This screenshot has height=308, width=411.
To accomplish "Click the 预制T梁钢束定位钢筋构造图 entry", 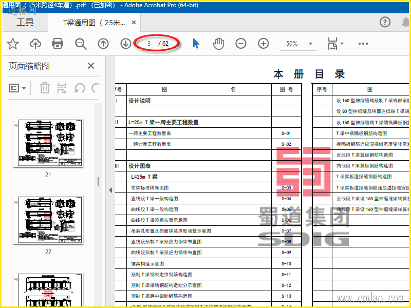I will click(161, 275).
